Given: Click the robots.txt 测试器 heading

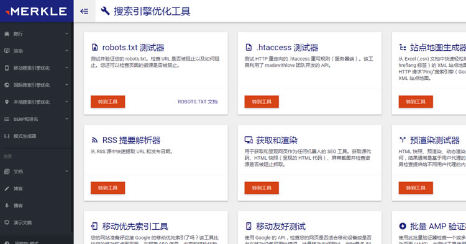Looking at the screenshot, I should pyautogui.click(x=133, y=48).
